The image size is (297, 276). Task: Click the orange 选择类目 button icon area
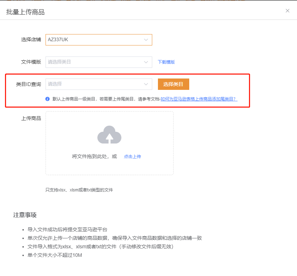coord(173,84)
